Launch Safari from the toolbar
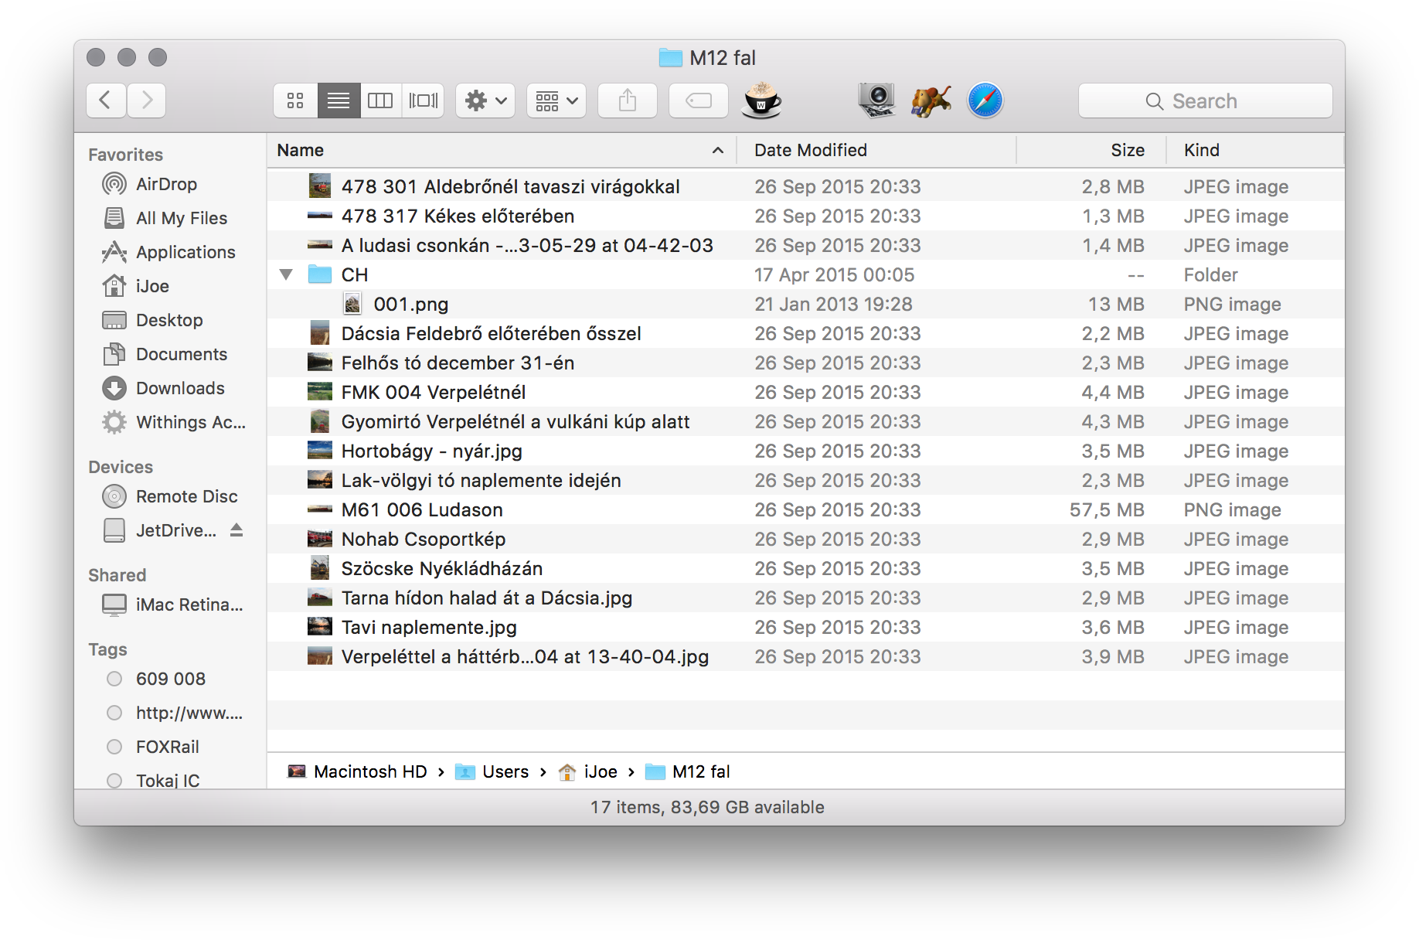The height and width of the screenshot is (940, 1419). tap(985, 100)
